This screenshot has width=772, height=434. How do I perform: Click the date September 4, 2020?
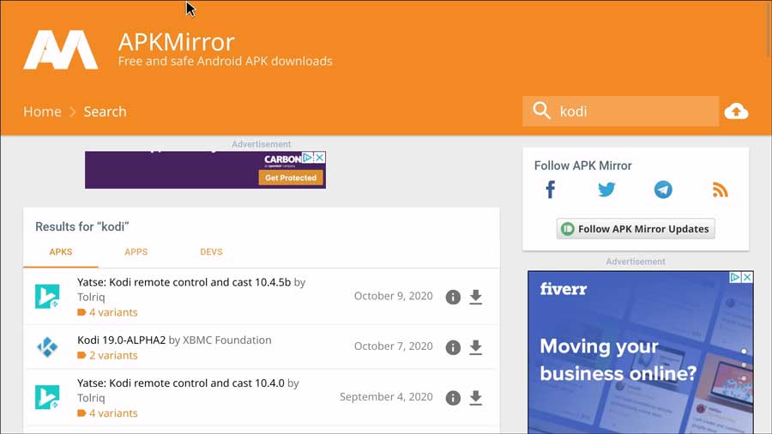click(386, 397)
